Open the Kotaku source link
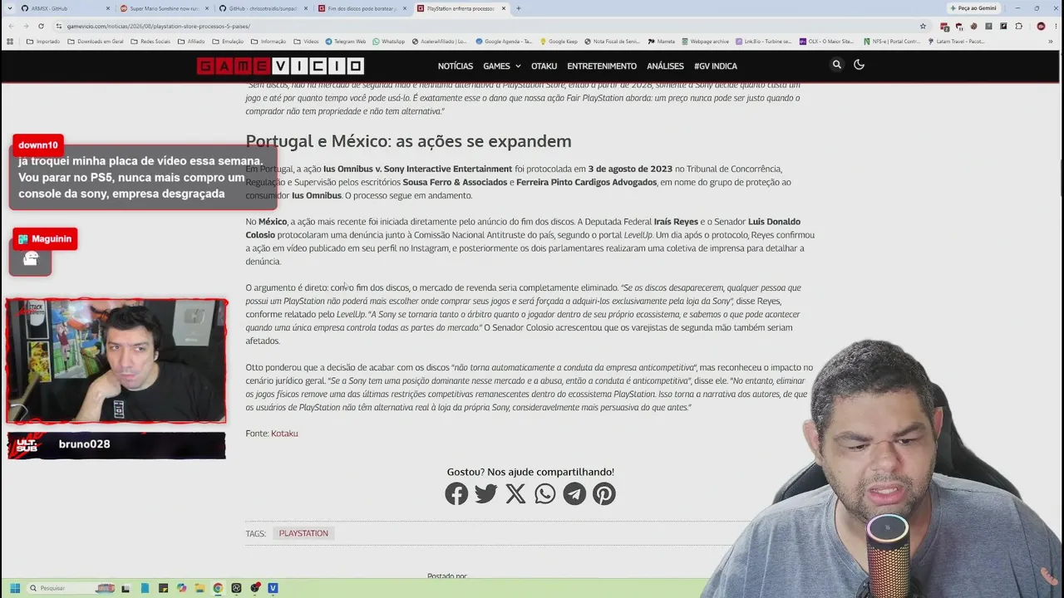The height and width of the screenshot is (598, 1064). pyautogui.click(x=284, y=434)
